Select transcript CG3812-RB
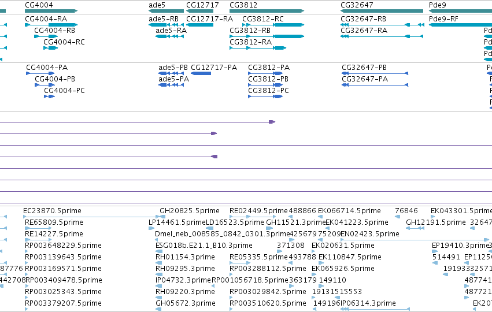The height and width of the screenshot is (312, 492). [x=267, y=36]
